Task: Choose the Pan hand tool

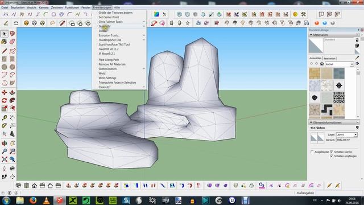Action: pyautogui.click(x=13, y=143)
